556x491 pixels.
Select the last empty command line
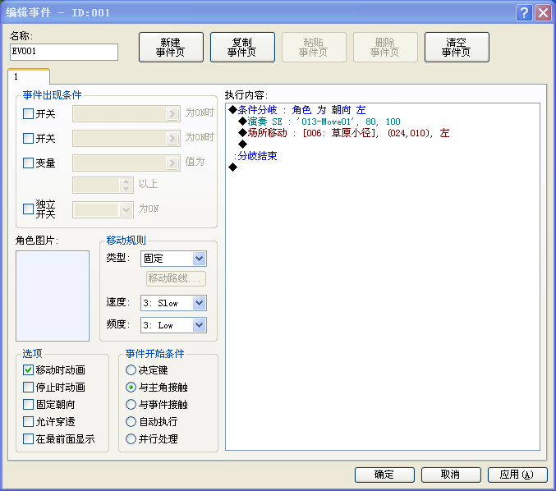pos(233,167)
